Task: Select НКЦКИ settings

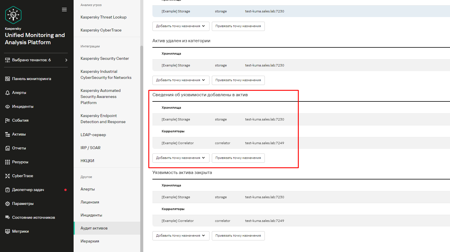Action: click(87, 161)
